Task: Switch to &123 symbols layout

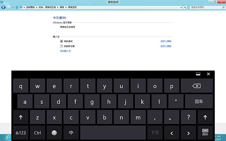Action: (20, 133)
